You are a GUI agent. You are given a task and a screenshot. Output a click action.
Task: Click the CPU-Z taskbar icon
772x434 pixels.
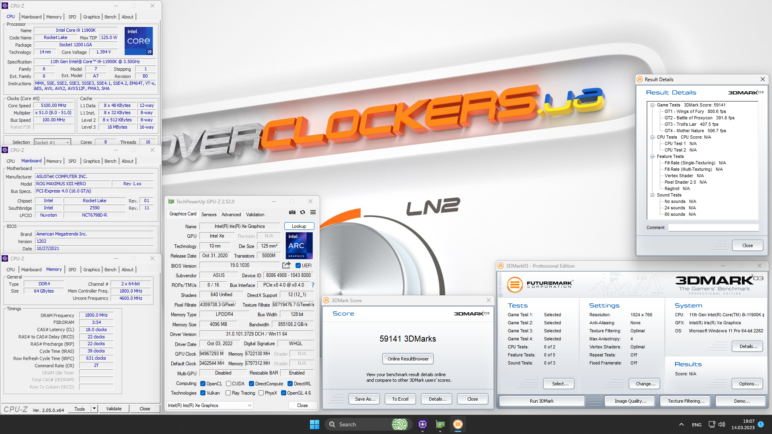point(422,424)
